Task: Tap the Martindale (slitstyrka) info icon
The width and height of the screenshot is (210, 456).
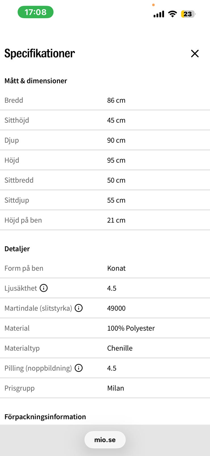Action: click(79, 308)
